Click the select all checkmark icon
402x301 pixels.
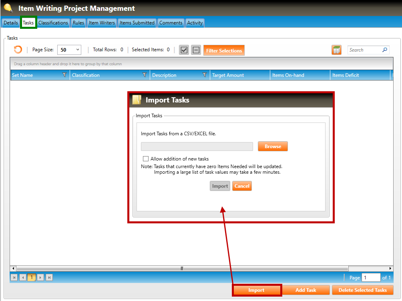184,50
